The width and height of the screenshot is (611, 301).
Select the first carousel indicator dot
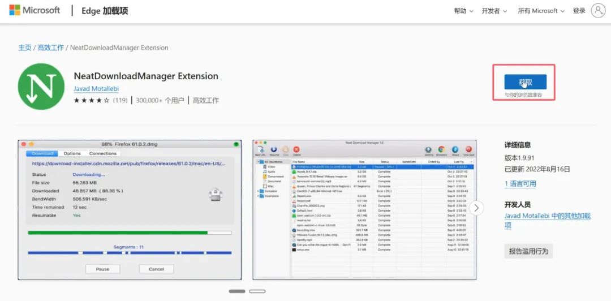tap(237, 291)
